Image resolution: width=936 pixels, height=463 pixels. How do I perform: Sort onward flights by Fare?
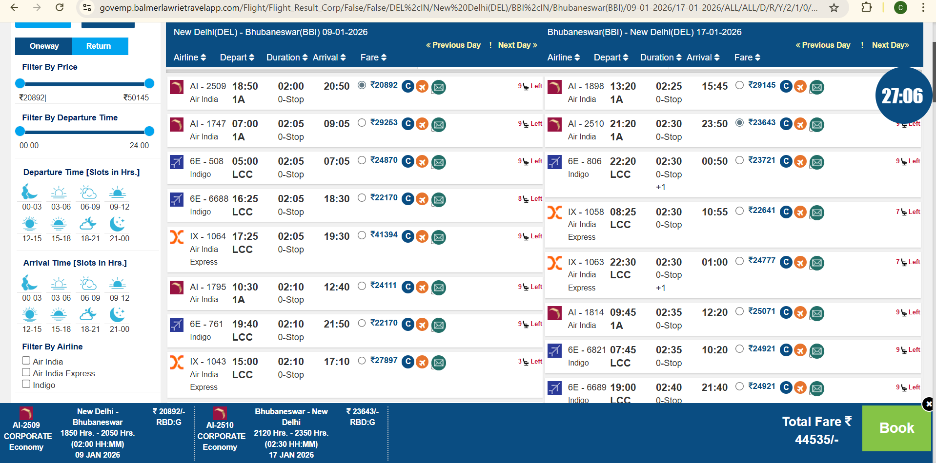373,58
